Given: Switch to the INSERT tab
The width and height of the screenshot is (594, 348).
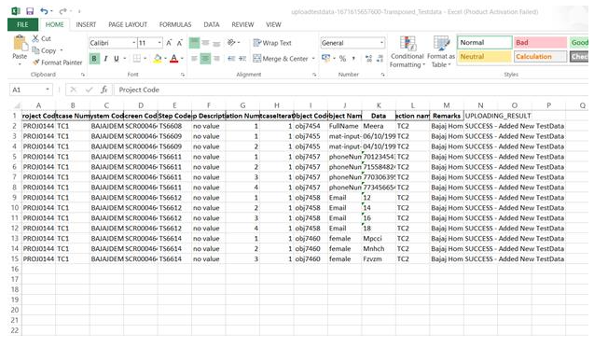Looking at the screenshot, I should coord(86,24).
